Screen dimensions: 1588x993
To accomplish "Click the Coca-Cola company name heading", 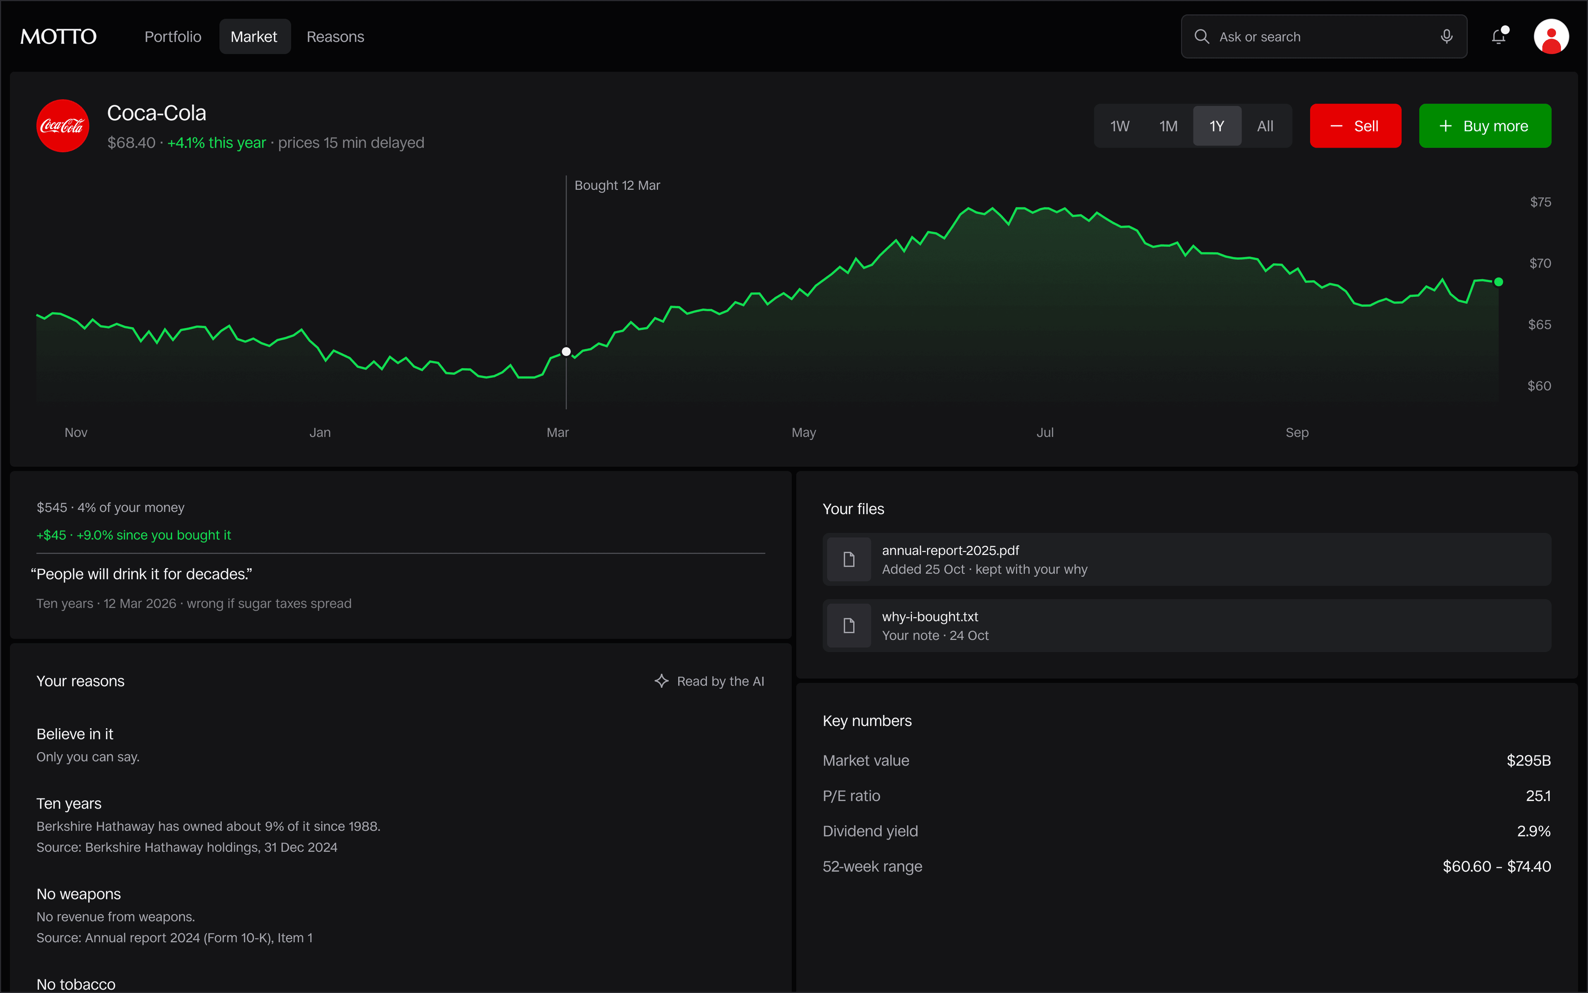I will click(x=156, y=113).
